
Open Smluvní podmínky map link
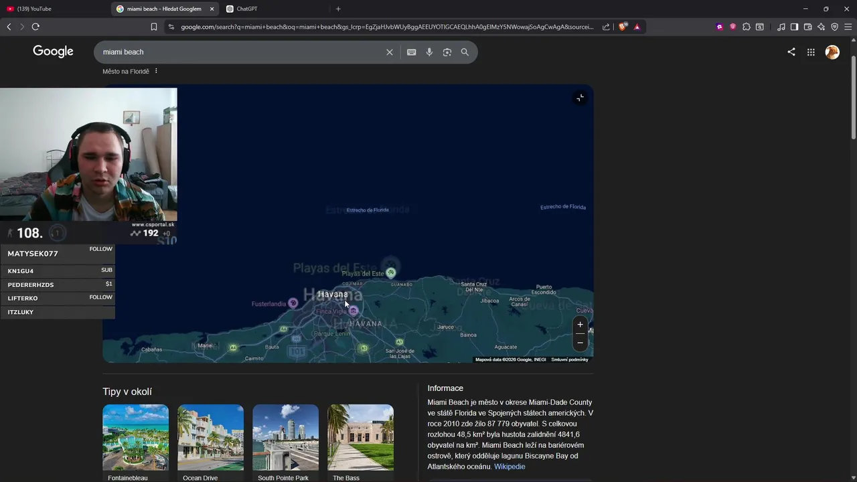point(570,359)
